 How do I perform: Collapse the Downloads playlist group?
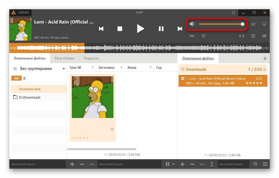(x=265, y=69)
